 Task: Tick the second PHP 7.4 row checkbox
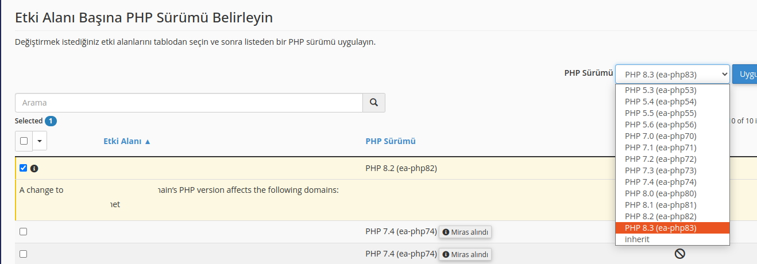(24, 254)
